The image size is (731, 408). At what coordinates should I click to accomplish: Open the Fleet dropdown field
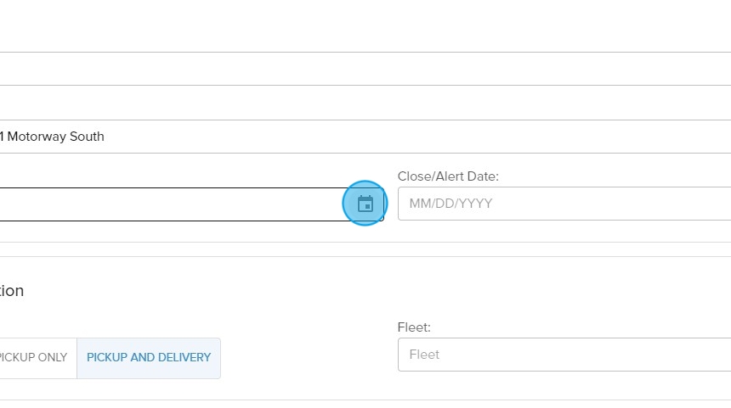tap(563, 355)
